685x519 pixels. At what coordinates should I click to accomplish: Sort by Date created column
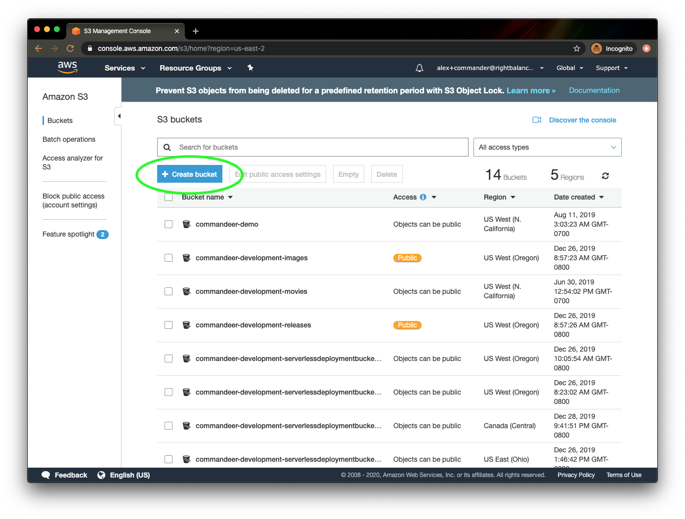click(x=579, y=197)
